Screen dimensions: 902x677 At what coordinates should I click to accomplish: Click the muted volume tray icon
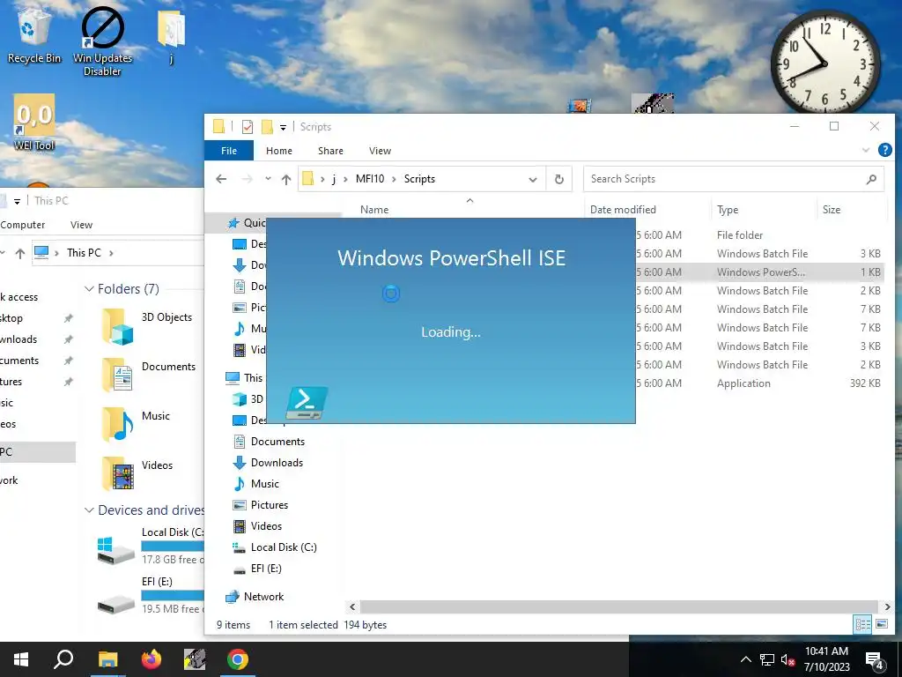(788, 660)
